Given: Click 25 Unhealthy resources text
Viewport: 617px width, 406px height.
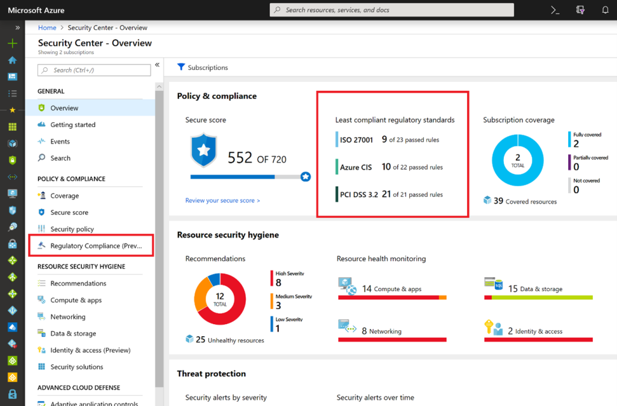Looking at the screenshot, I should 230,340.
